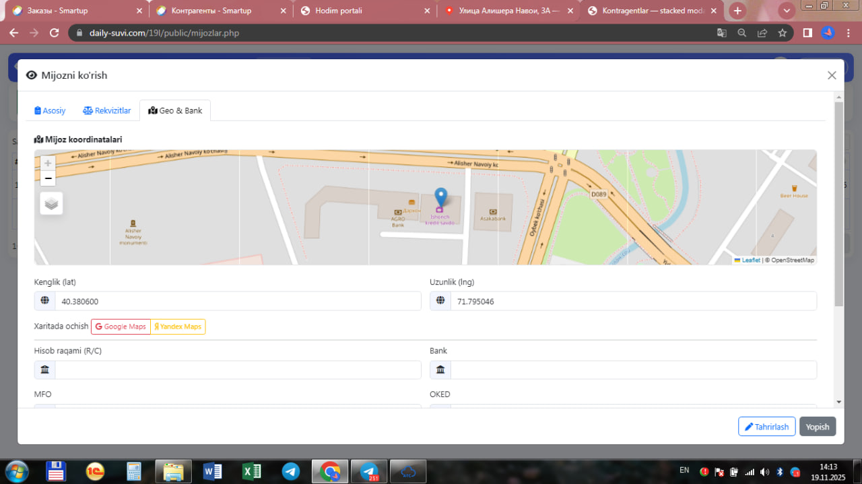Open the map layers control
Viewport: 862px width, 484px height.
tap(51, 203)
